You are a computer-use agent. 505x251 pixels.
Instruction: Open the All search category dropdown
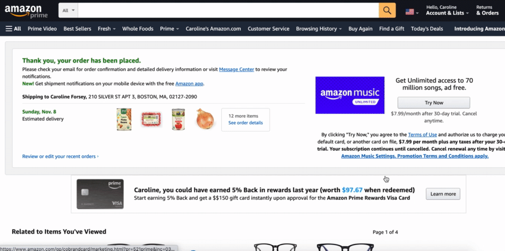point(68,11)
